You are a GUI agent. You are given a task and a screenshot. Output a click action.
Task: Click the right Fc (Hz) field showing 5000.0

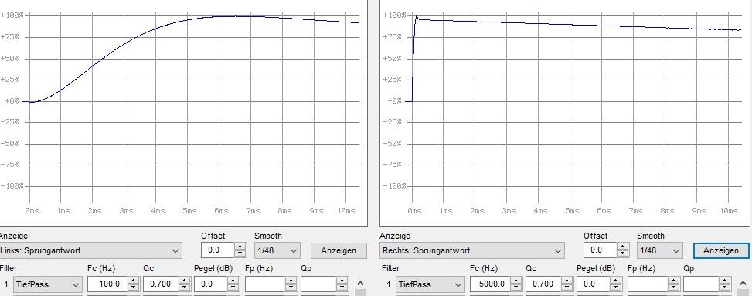pos(490,284)
